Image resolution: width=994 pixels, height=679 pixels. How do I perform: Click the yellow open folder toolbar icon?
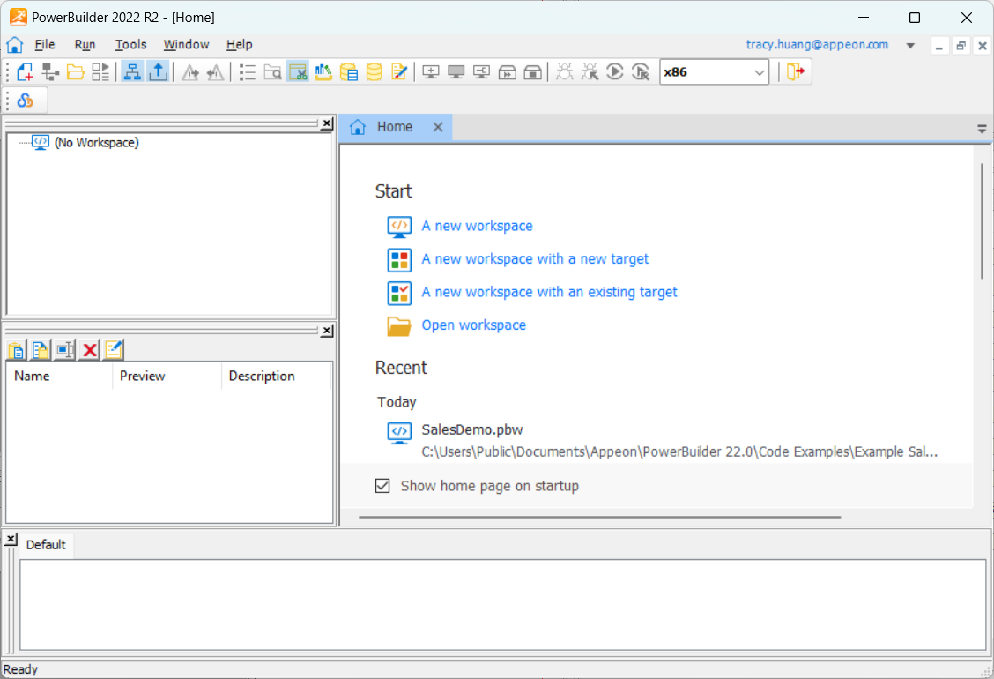click(76, 72)
